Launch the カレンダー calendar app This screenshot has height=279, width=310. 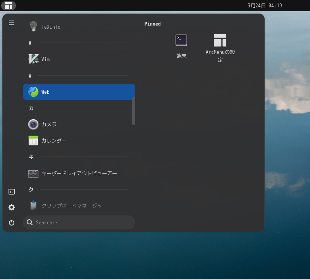(x=54, y=141)
